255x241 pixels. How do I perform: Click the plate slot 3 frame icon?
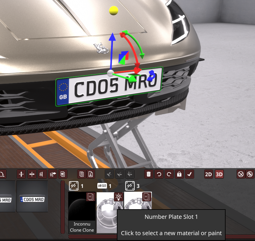click(x=130, y=186)
